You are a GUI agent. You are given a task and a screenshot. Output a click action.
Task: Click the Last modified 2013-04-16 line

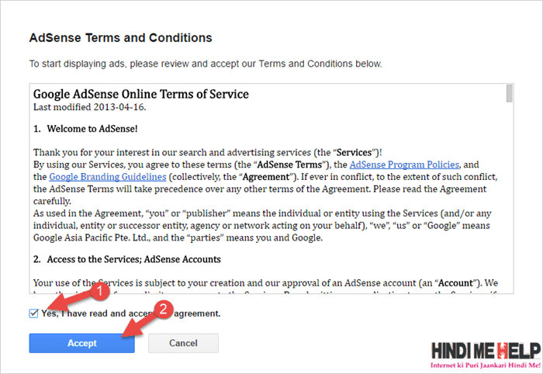[90, 107]
